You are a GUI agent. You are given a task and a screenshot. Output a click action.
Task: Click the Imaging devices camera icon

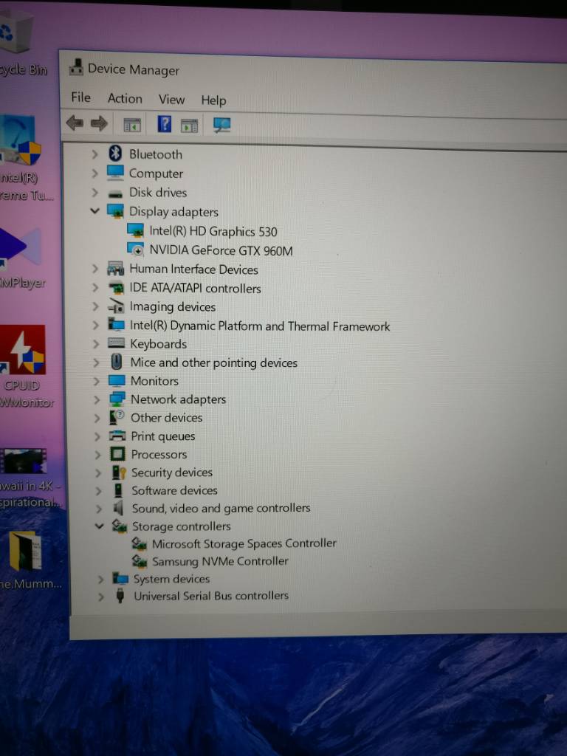pyautogui.click(x=116, y=306)
